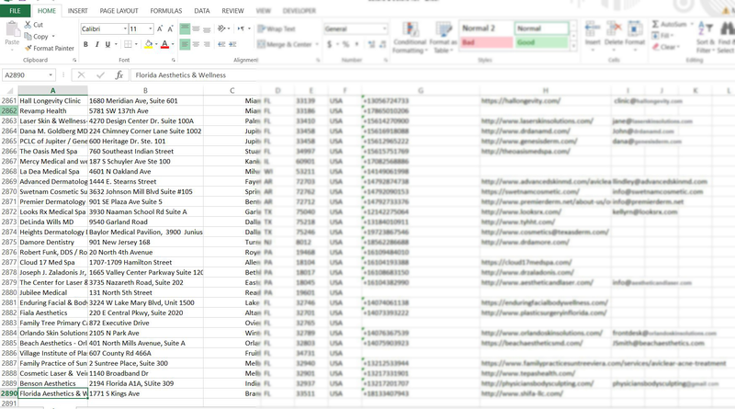Click the Insert Function fx icon
735x409 pixels.
coord(119,75)
